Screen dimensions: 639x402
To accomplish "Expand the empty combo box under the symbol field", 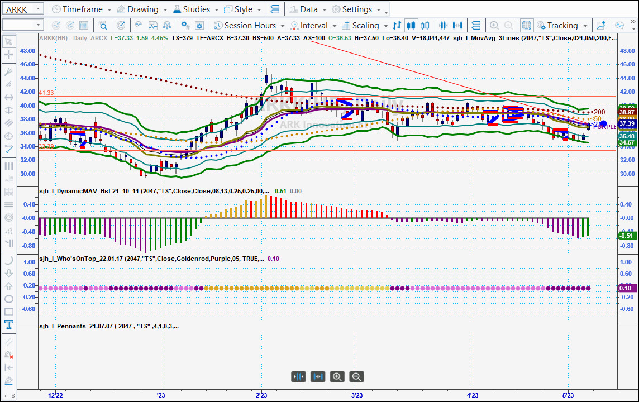I will point(38,25).
